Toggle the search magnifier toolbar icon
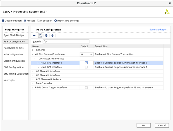This screenshot has width=173, height=131. 40,35
